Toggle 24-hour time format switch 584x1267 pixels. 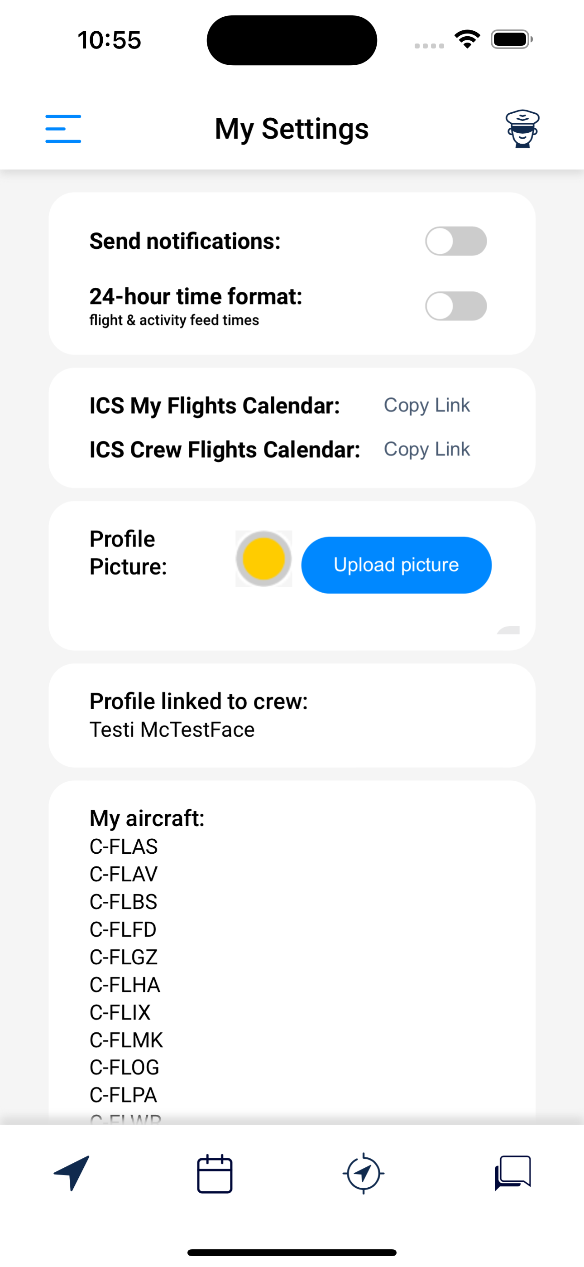pos(456,306)
